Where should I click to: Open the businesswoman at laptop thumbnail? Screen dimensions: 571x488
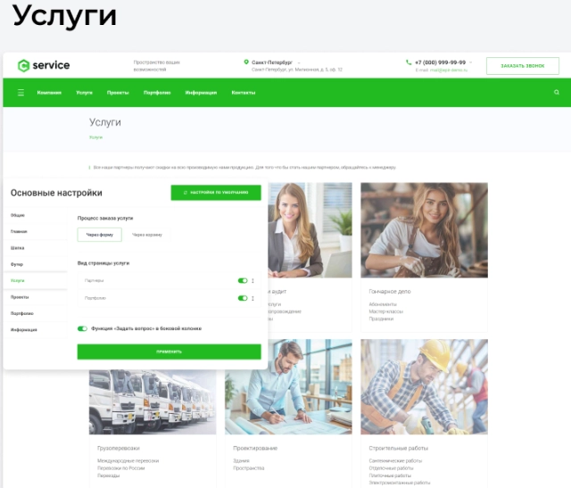click(x=310, y=230)
